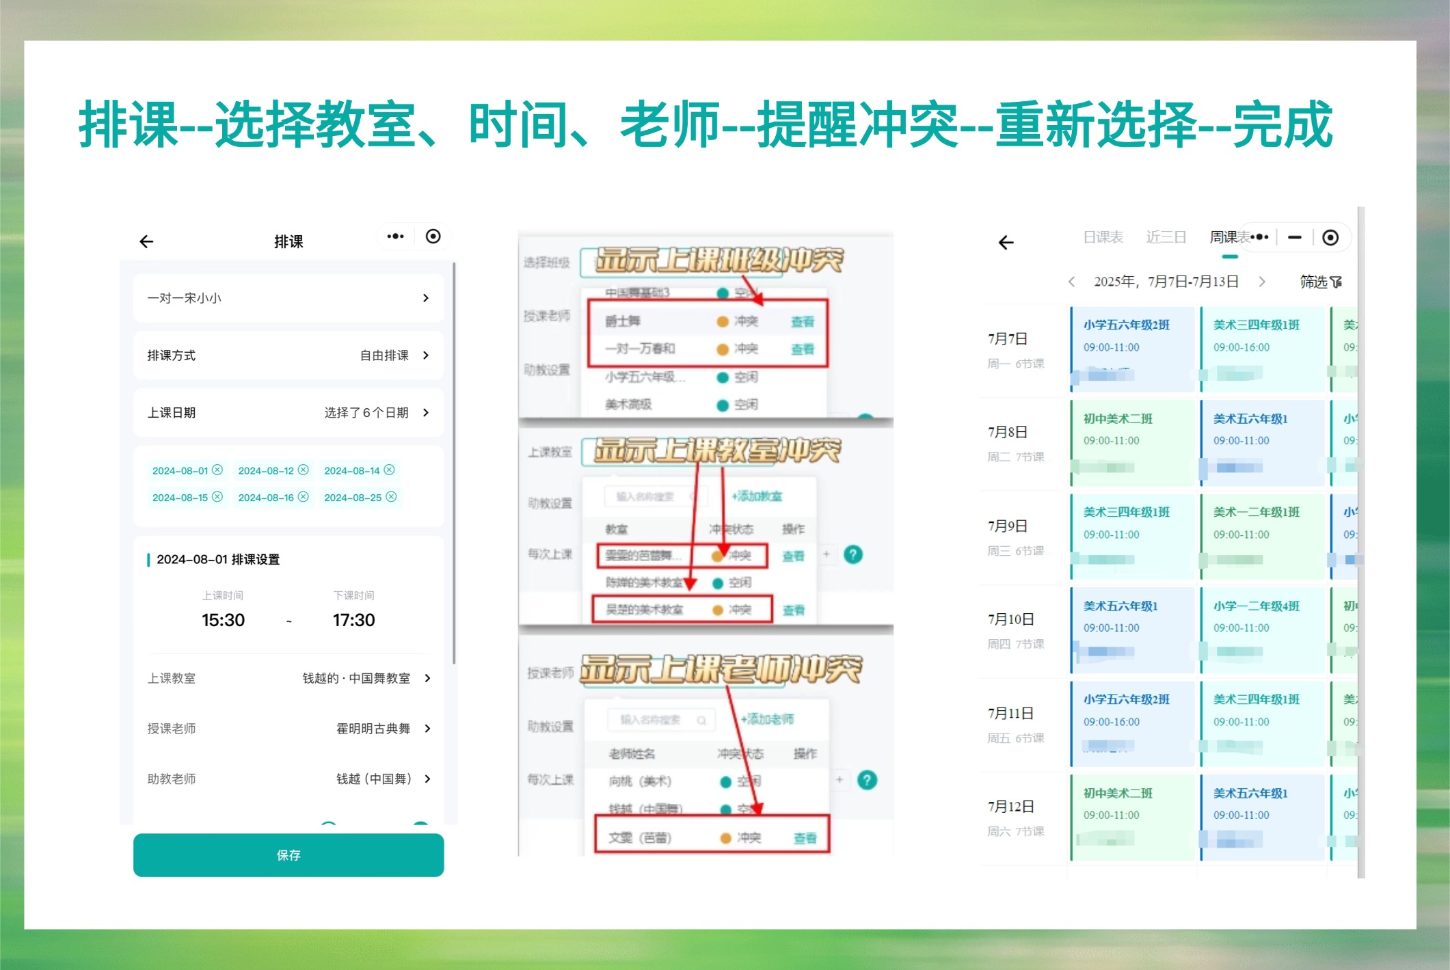Image resolution: width=1450 pixels, height=970 pixels.
Task: Click +添加教室 link
Action: point(757,496)
